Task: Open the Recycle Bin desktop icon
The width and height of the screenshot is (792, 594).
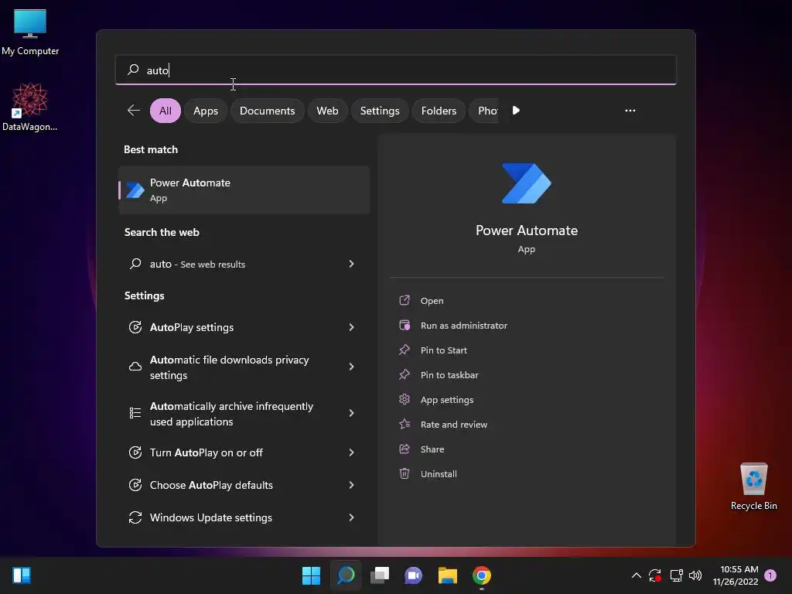Action: coord(753,487)
